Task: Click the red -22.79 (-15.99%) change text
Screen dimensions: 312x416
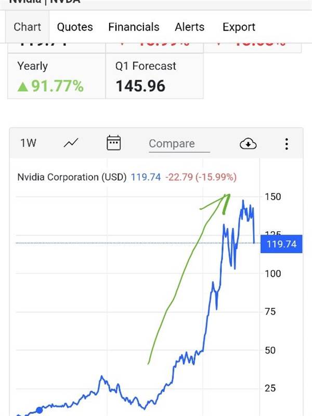Action: click(201, 177)
